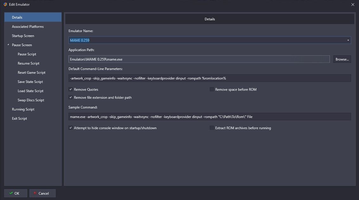Screen dimensions: 359x200
Task: Enable Extract ROM archives before running
Action: pyautogui.click(x=212, y=128)
